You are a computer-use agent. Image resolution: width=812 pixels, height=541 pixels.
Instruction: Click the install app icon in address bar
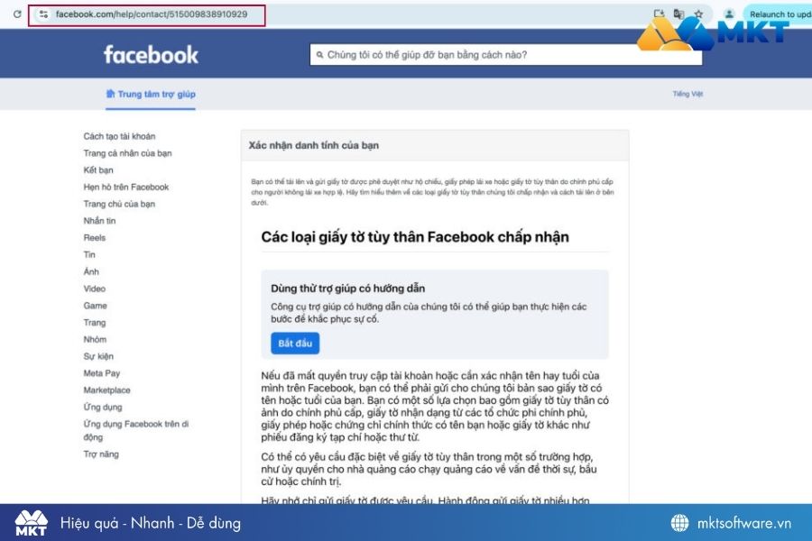[659, 14]
